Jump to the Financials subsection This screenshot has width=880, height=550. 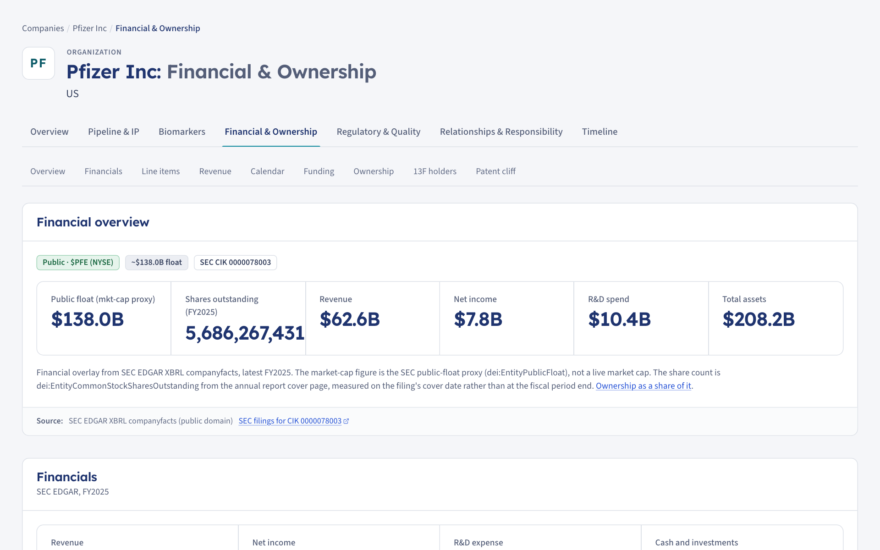point(104,171)
